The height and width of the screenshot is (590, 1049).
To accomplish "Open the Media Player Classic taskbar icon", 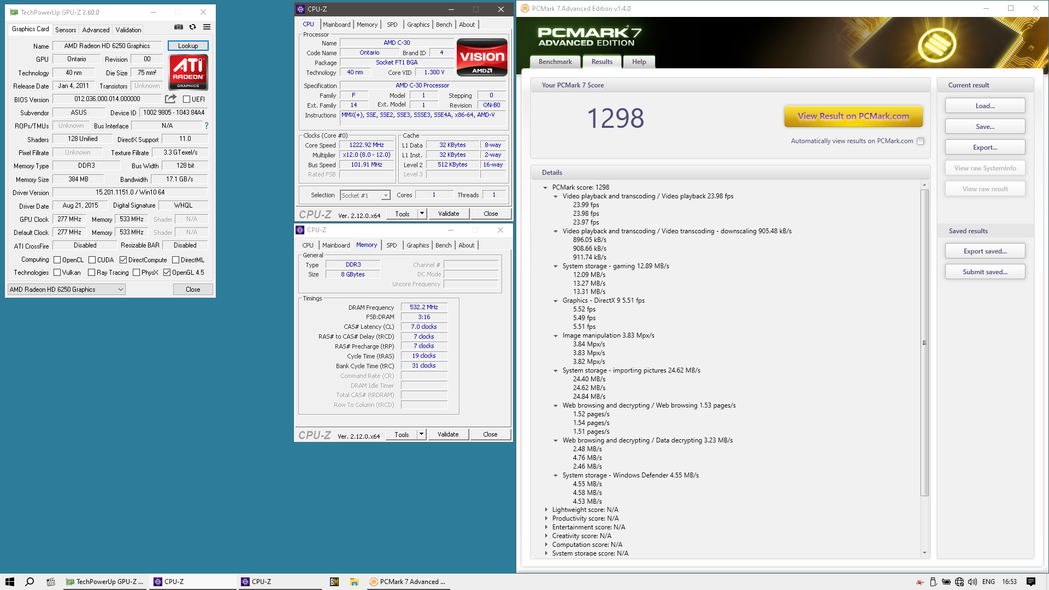I will [x=51, y=582].
